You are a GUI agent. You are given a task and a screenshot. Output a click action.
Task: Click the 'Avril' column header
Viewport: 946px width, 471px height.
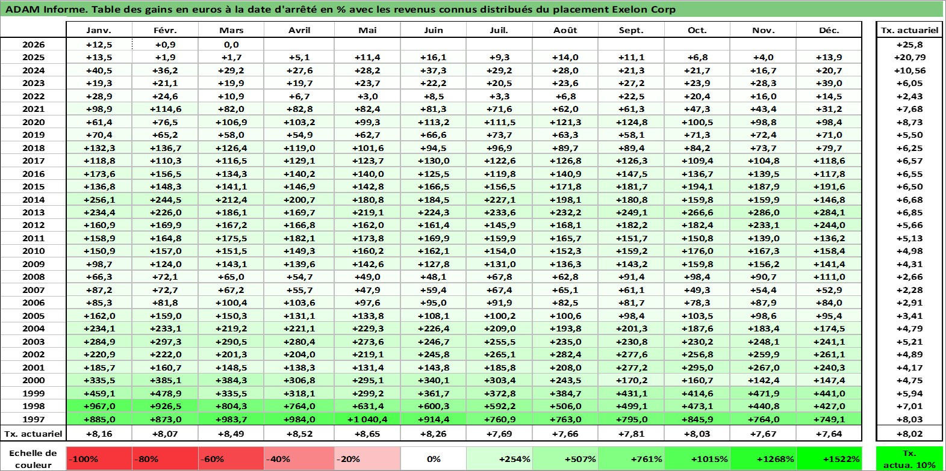[x=299, y=30]
